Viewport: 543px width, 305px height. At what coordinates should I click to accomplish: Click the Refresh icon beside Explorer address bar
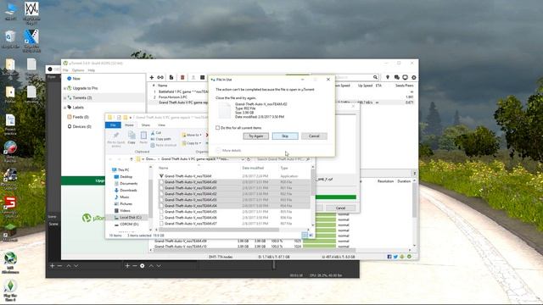pyautogui.click(x=249, y=159)
